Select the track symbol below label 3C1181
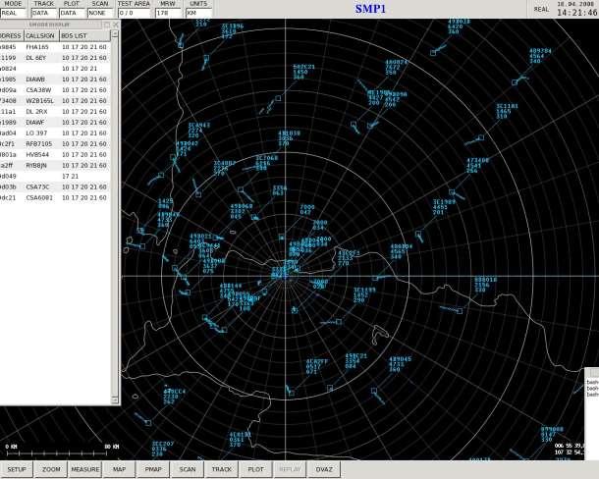599x479 pixels. click(x=481, y=137)
